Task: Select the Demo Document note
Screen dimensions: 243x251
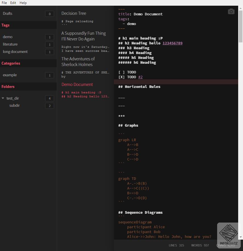Action: point(77,85)
